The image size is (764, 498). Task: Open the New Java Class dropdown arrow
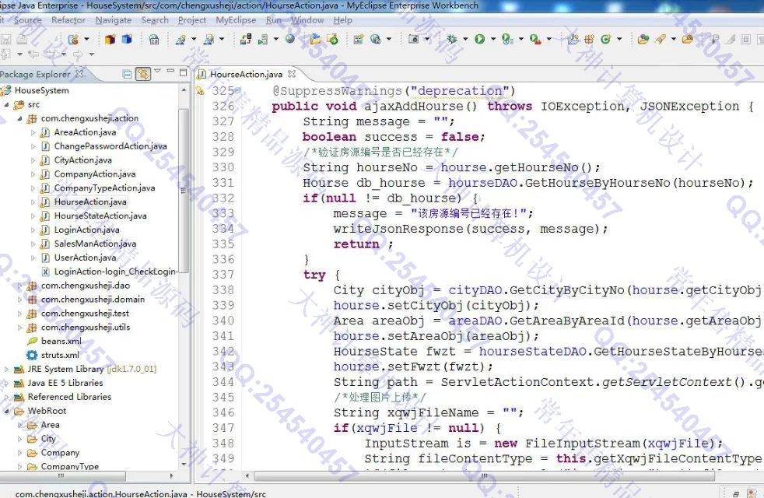click(619, 39)
